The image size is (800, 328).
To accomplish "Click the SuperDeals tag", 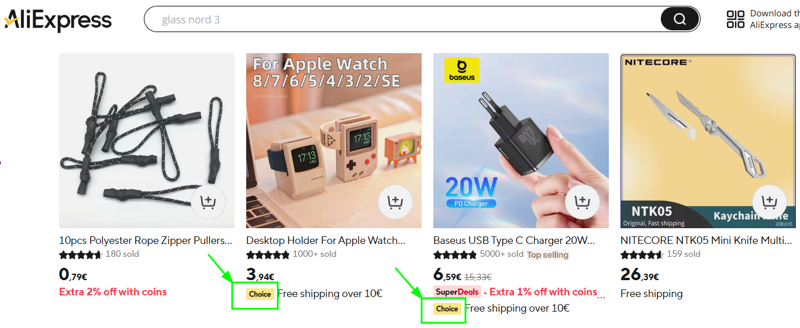I will tap(457, 292).
